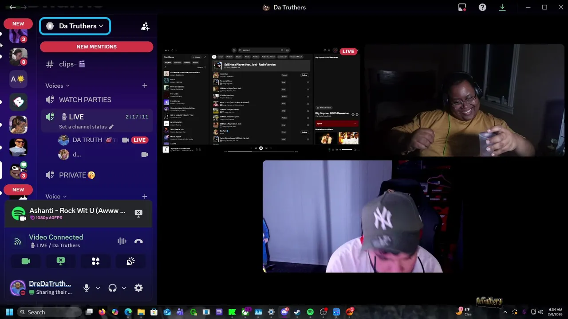This screenshot has width=568, height=319.
Task: Open server with 3 badge at top
Action: pos(18,35)
